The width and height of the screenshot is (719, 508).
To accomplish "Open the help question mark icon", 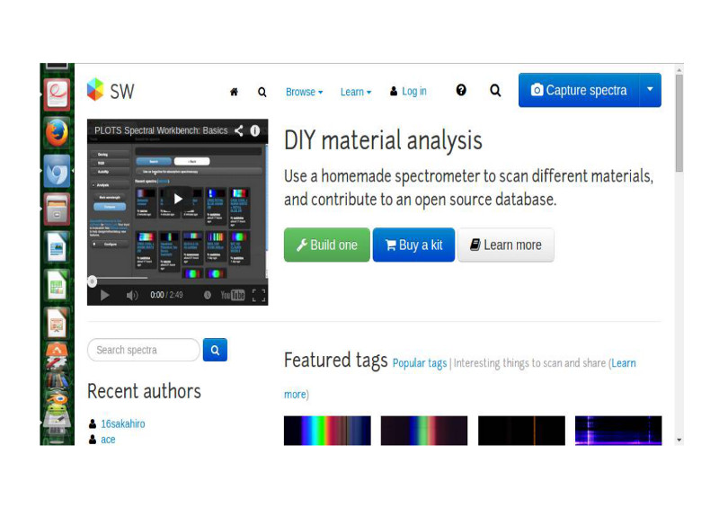I will point(461,90).
